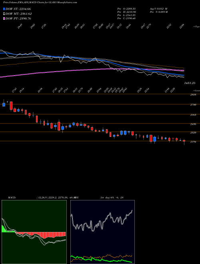Click the blue DOW ST legend swatch
200x264 pixels.
point(4,9)
